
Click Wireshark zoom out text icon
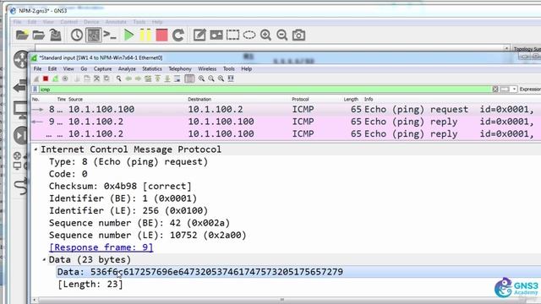211,79
